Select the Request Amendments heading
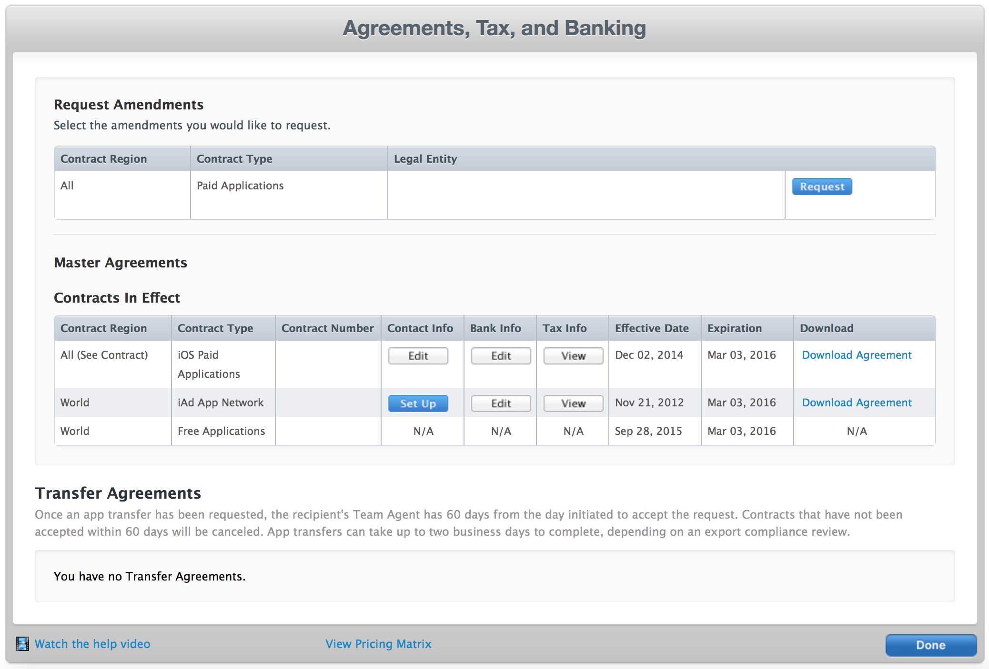This screenshot has height=669, width=989. [x=129, y=105]
